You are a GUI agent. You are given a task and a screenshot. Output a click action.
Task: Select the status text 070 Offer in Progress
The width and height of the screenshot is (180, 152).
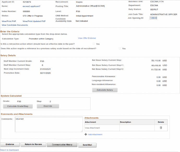(33, 16)
